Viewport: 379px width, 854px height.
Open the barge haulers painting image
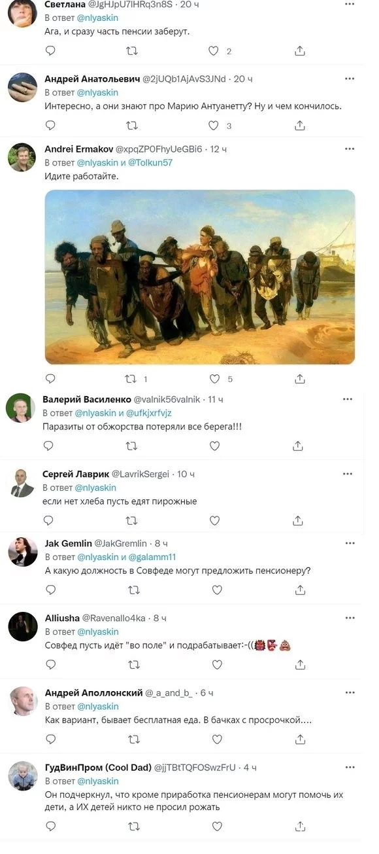click(200, 277)
